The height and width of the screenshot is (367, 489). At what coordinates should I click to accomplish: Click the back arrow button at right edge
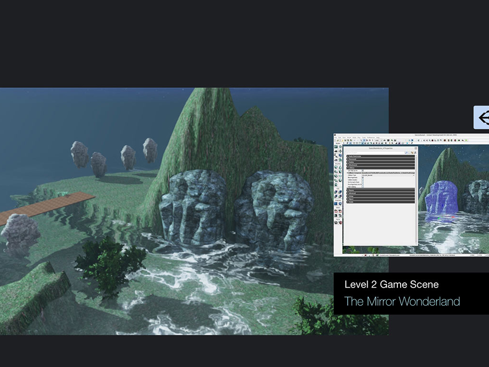click(481, 118)
